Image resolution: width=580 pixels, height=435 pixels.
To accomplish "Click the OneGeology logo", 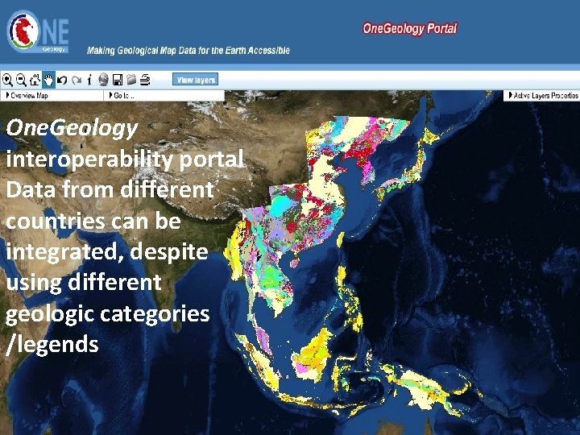I will pyautogui.click(x=38, y=31).
